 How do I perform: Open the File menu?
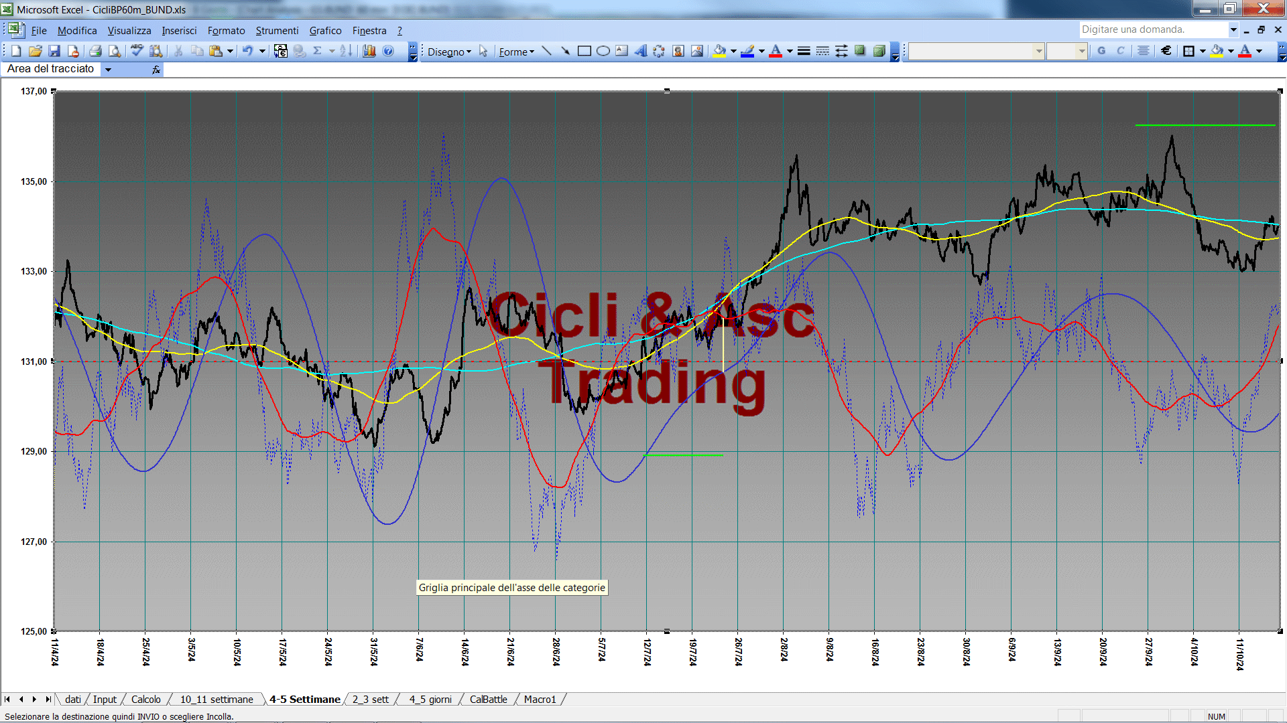39,30
